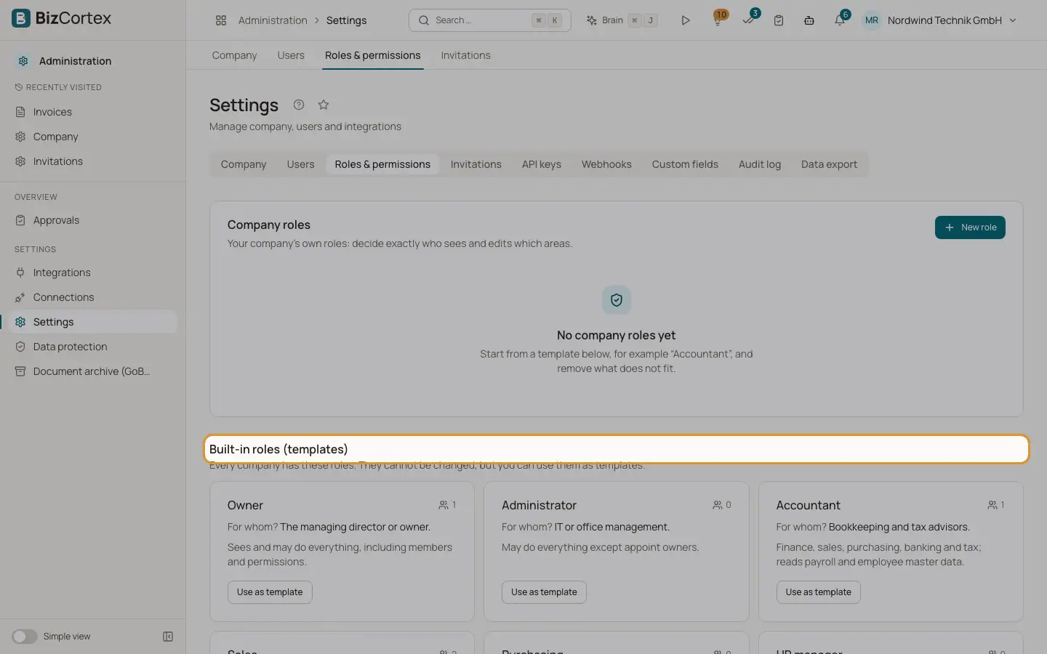Create a role with the New role button
Screen dimensions: 1047x654
pyautogui.click(x=970, y=227)
